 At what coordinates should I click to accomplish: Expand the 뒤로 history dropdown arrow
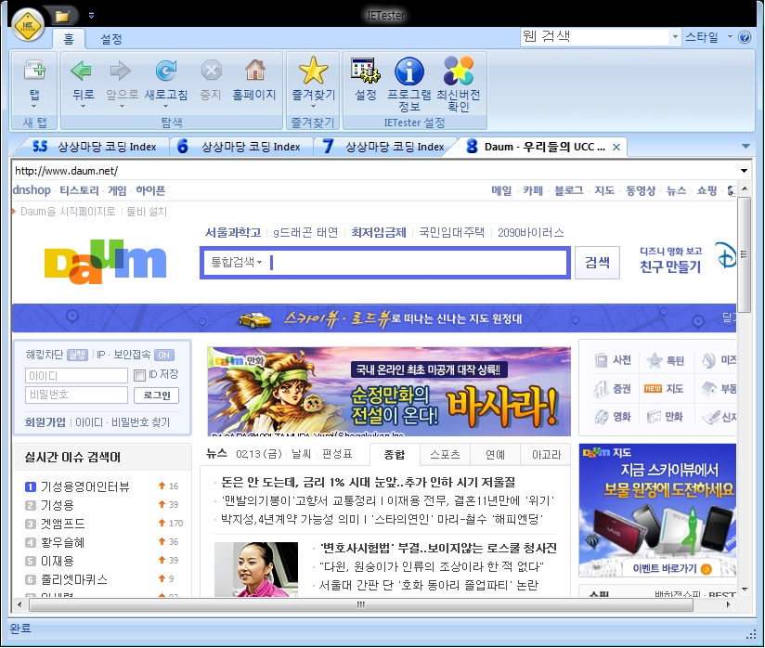[x=83, y=106]
